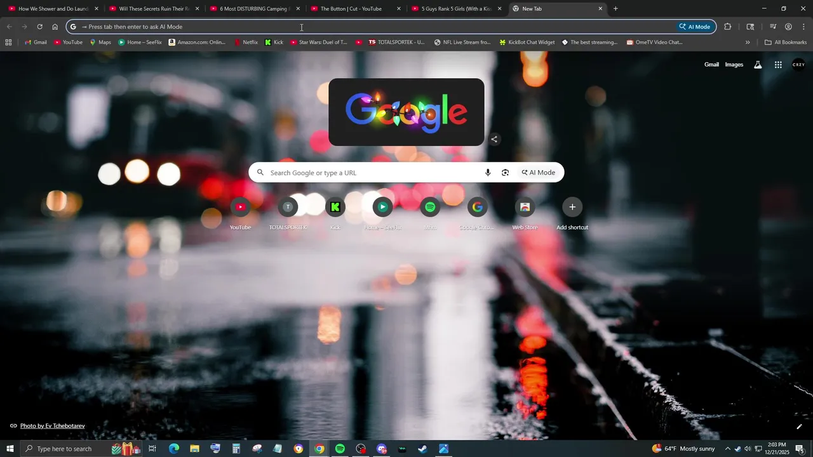Open the YouTube bookmark in bookmarks bar
This screenshot has width=813, height=457.
pyautogui.click(x=68, y=43)
